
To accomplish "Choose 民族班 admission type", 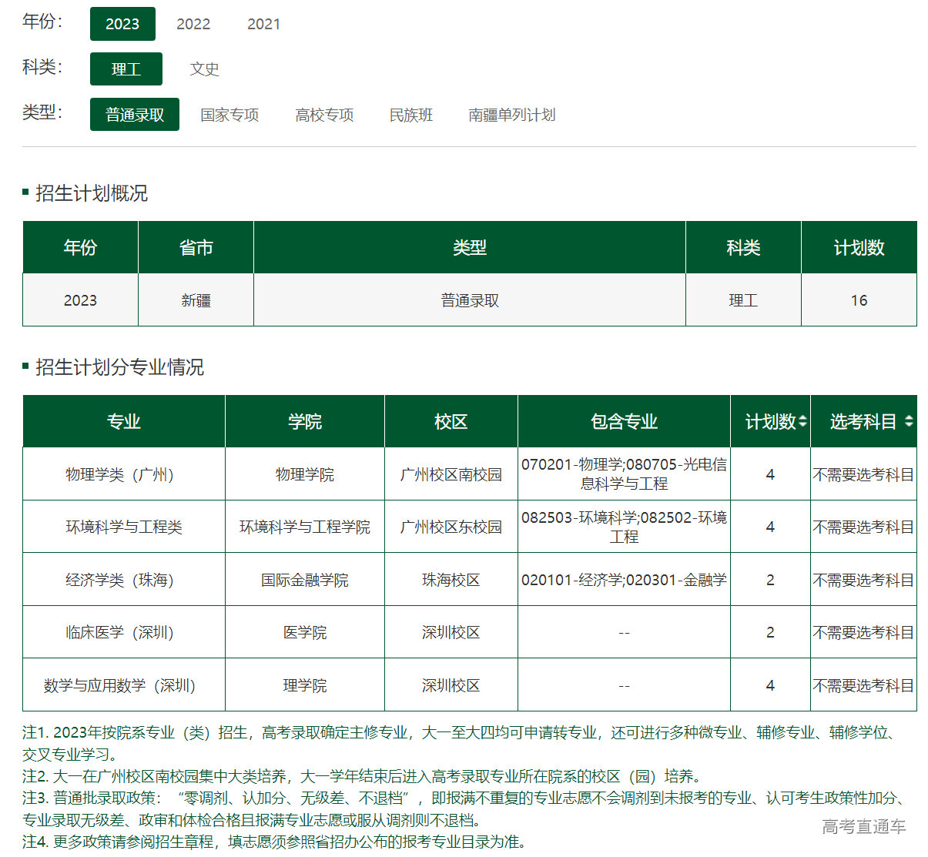I will pyautogui.click(x=411, y=115).
